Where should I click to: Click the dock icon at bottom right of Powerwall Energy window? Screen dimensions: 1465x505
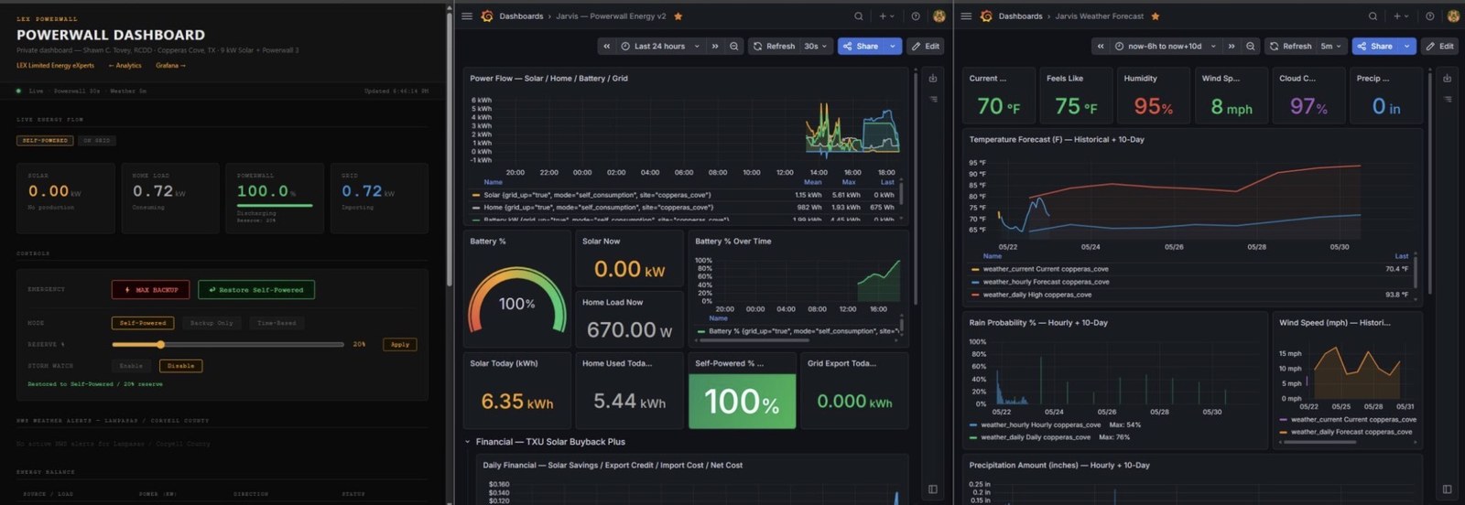[933, 489]
